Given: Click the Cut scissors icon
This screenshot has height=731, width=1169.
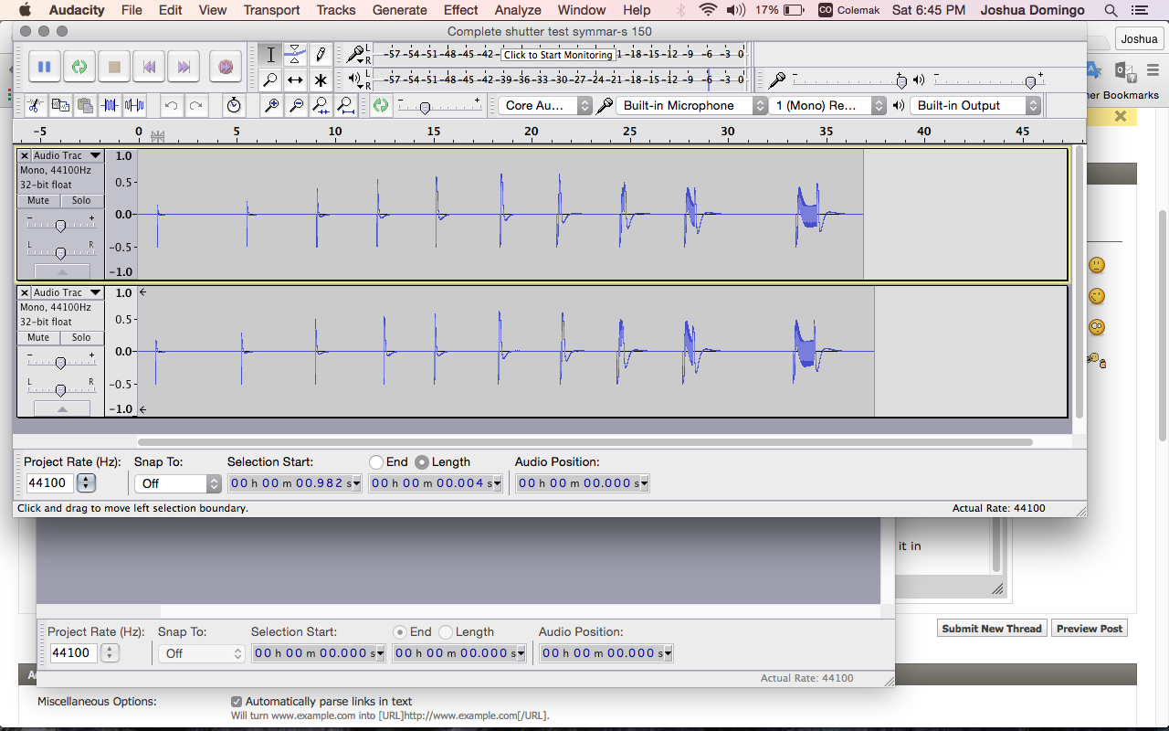Looking at the screenshot, I should (x=35, y=106).
